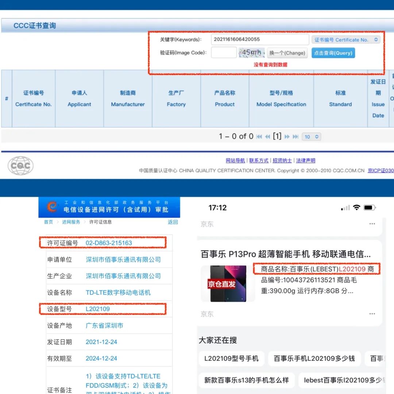
Task: Click the 商品名称 LEBEST L202109 description
Action: (317, 269)
